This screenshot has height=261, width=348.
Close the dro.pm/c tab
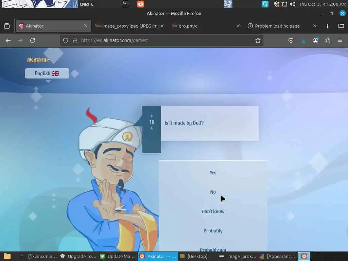(238, 26)
